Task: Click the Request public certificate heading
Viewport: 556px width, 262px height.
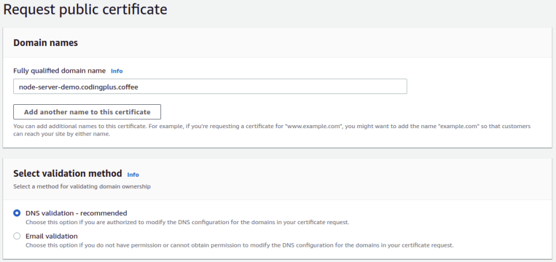Action: point(85,9)
